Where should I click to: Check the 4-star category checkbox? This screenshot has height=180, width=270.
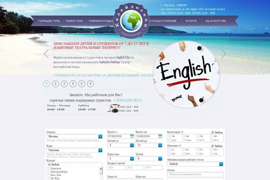[x=184, y=136]
